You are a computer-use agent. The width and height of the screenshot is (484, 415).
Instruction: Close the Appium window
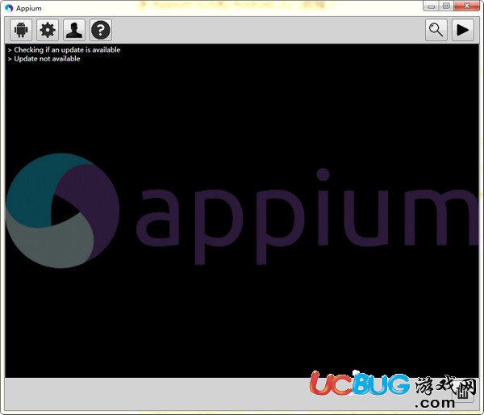click(x=467, y=6)
